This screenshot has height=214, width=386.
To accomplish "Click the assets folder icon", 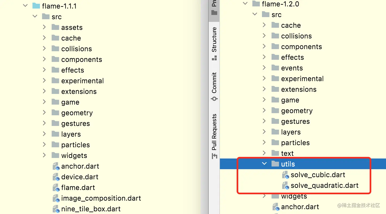I will tap(55, 27).
